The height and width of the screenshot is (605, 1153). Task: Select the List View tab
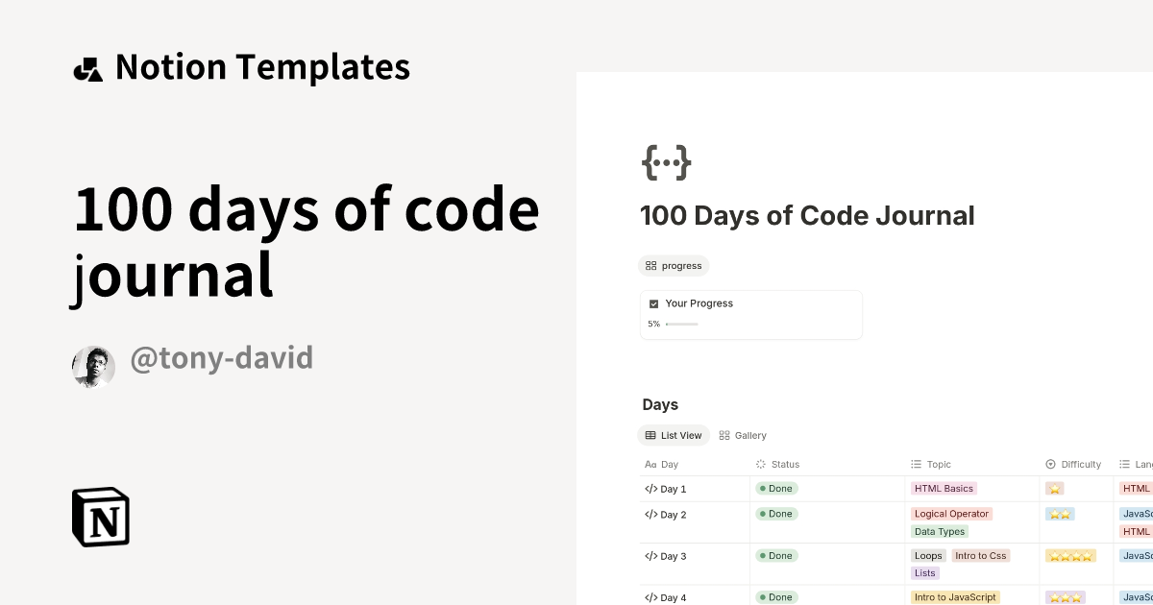coord(674,435)
